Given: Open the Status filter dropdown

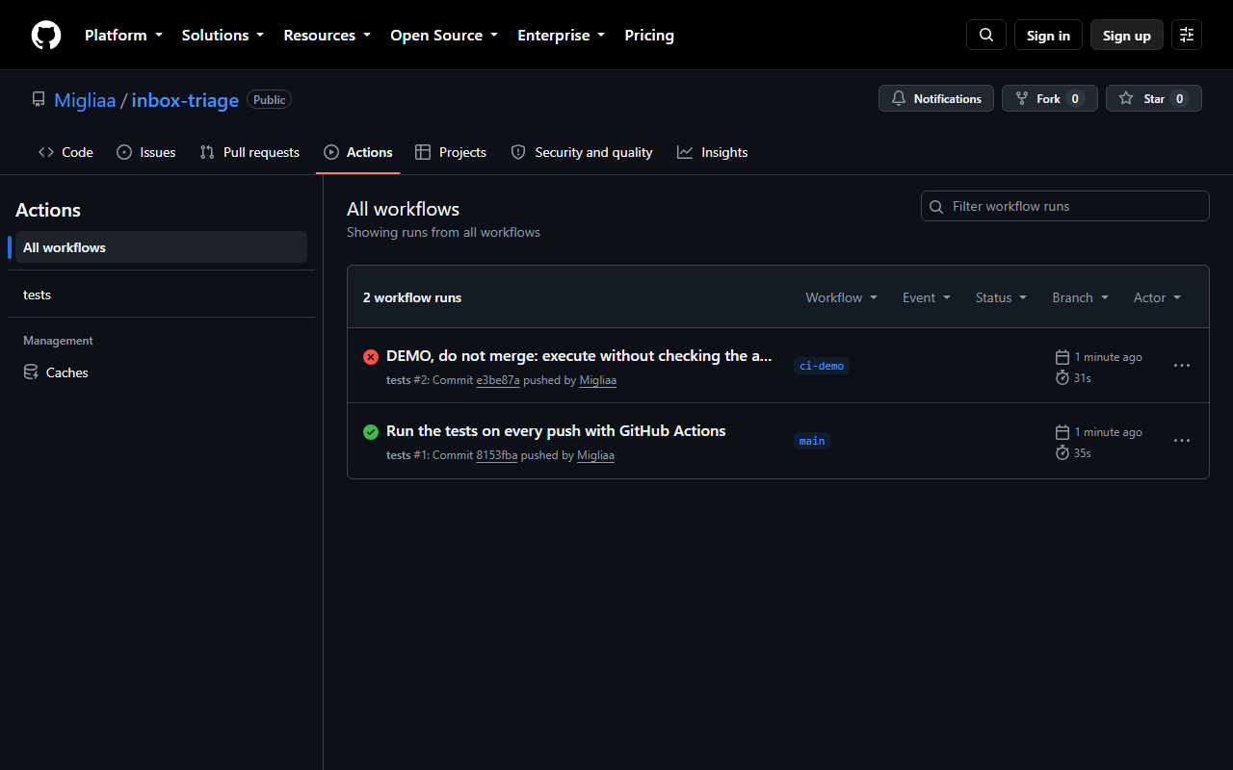Looking at the screenshot, I should click(x=1001, y=297).
